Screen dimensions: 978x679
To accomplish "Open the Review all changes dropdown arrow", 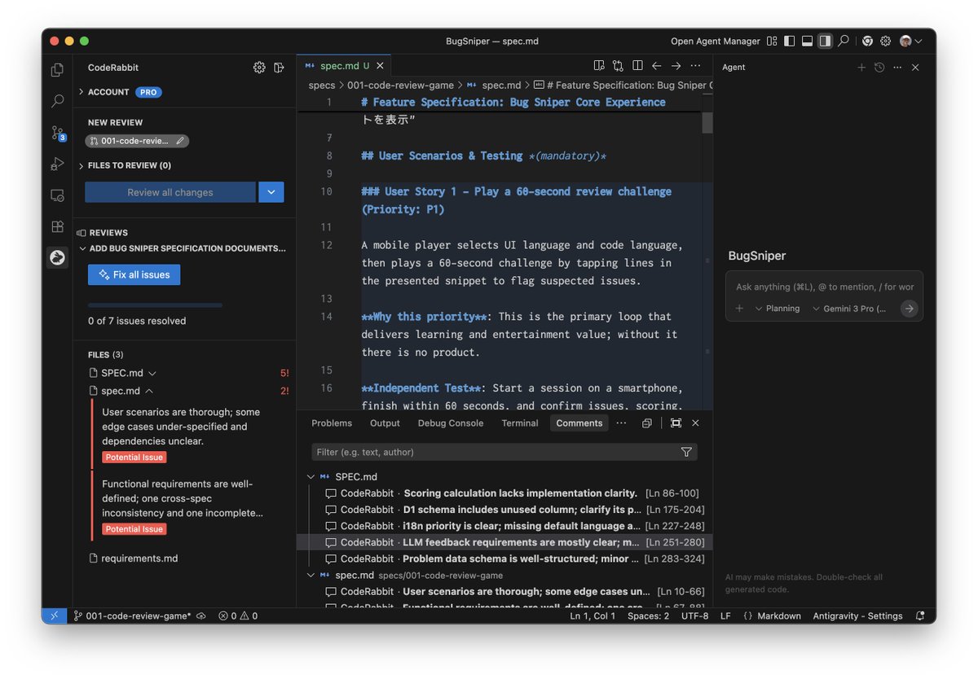I will pos(271,192).
